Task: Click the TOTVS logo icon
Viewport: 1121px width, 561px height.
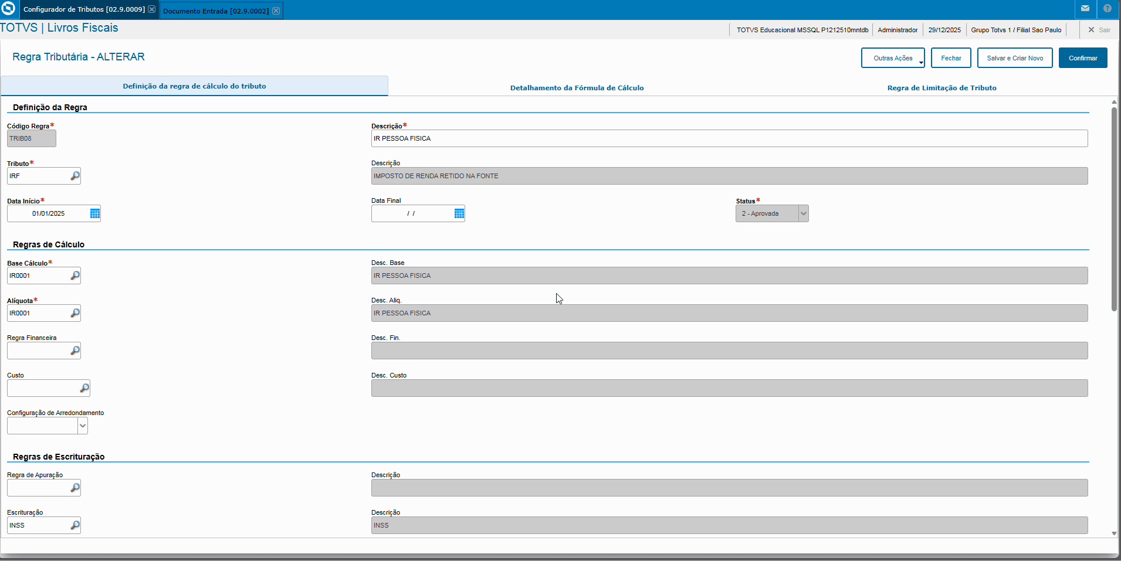Action: tap(9, 9)
